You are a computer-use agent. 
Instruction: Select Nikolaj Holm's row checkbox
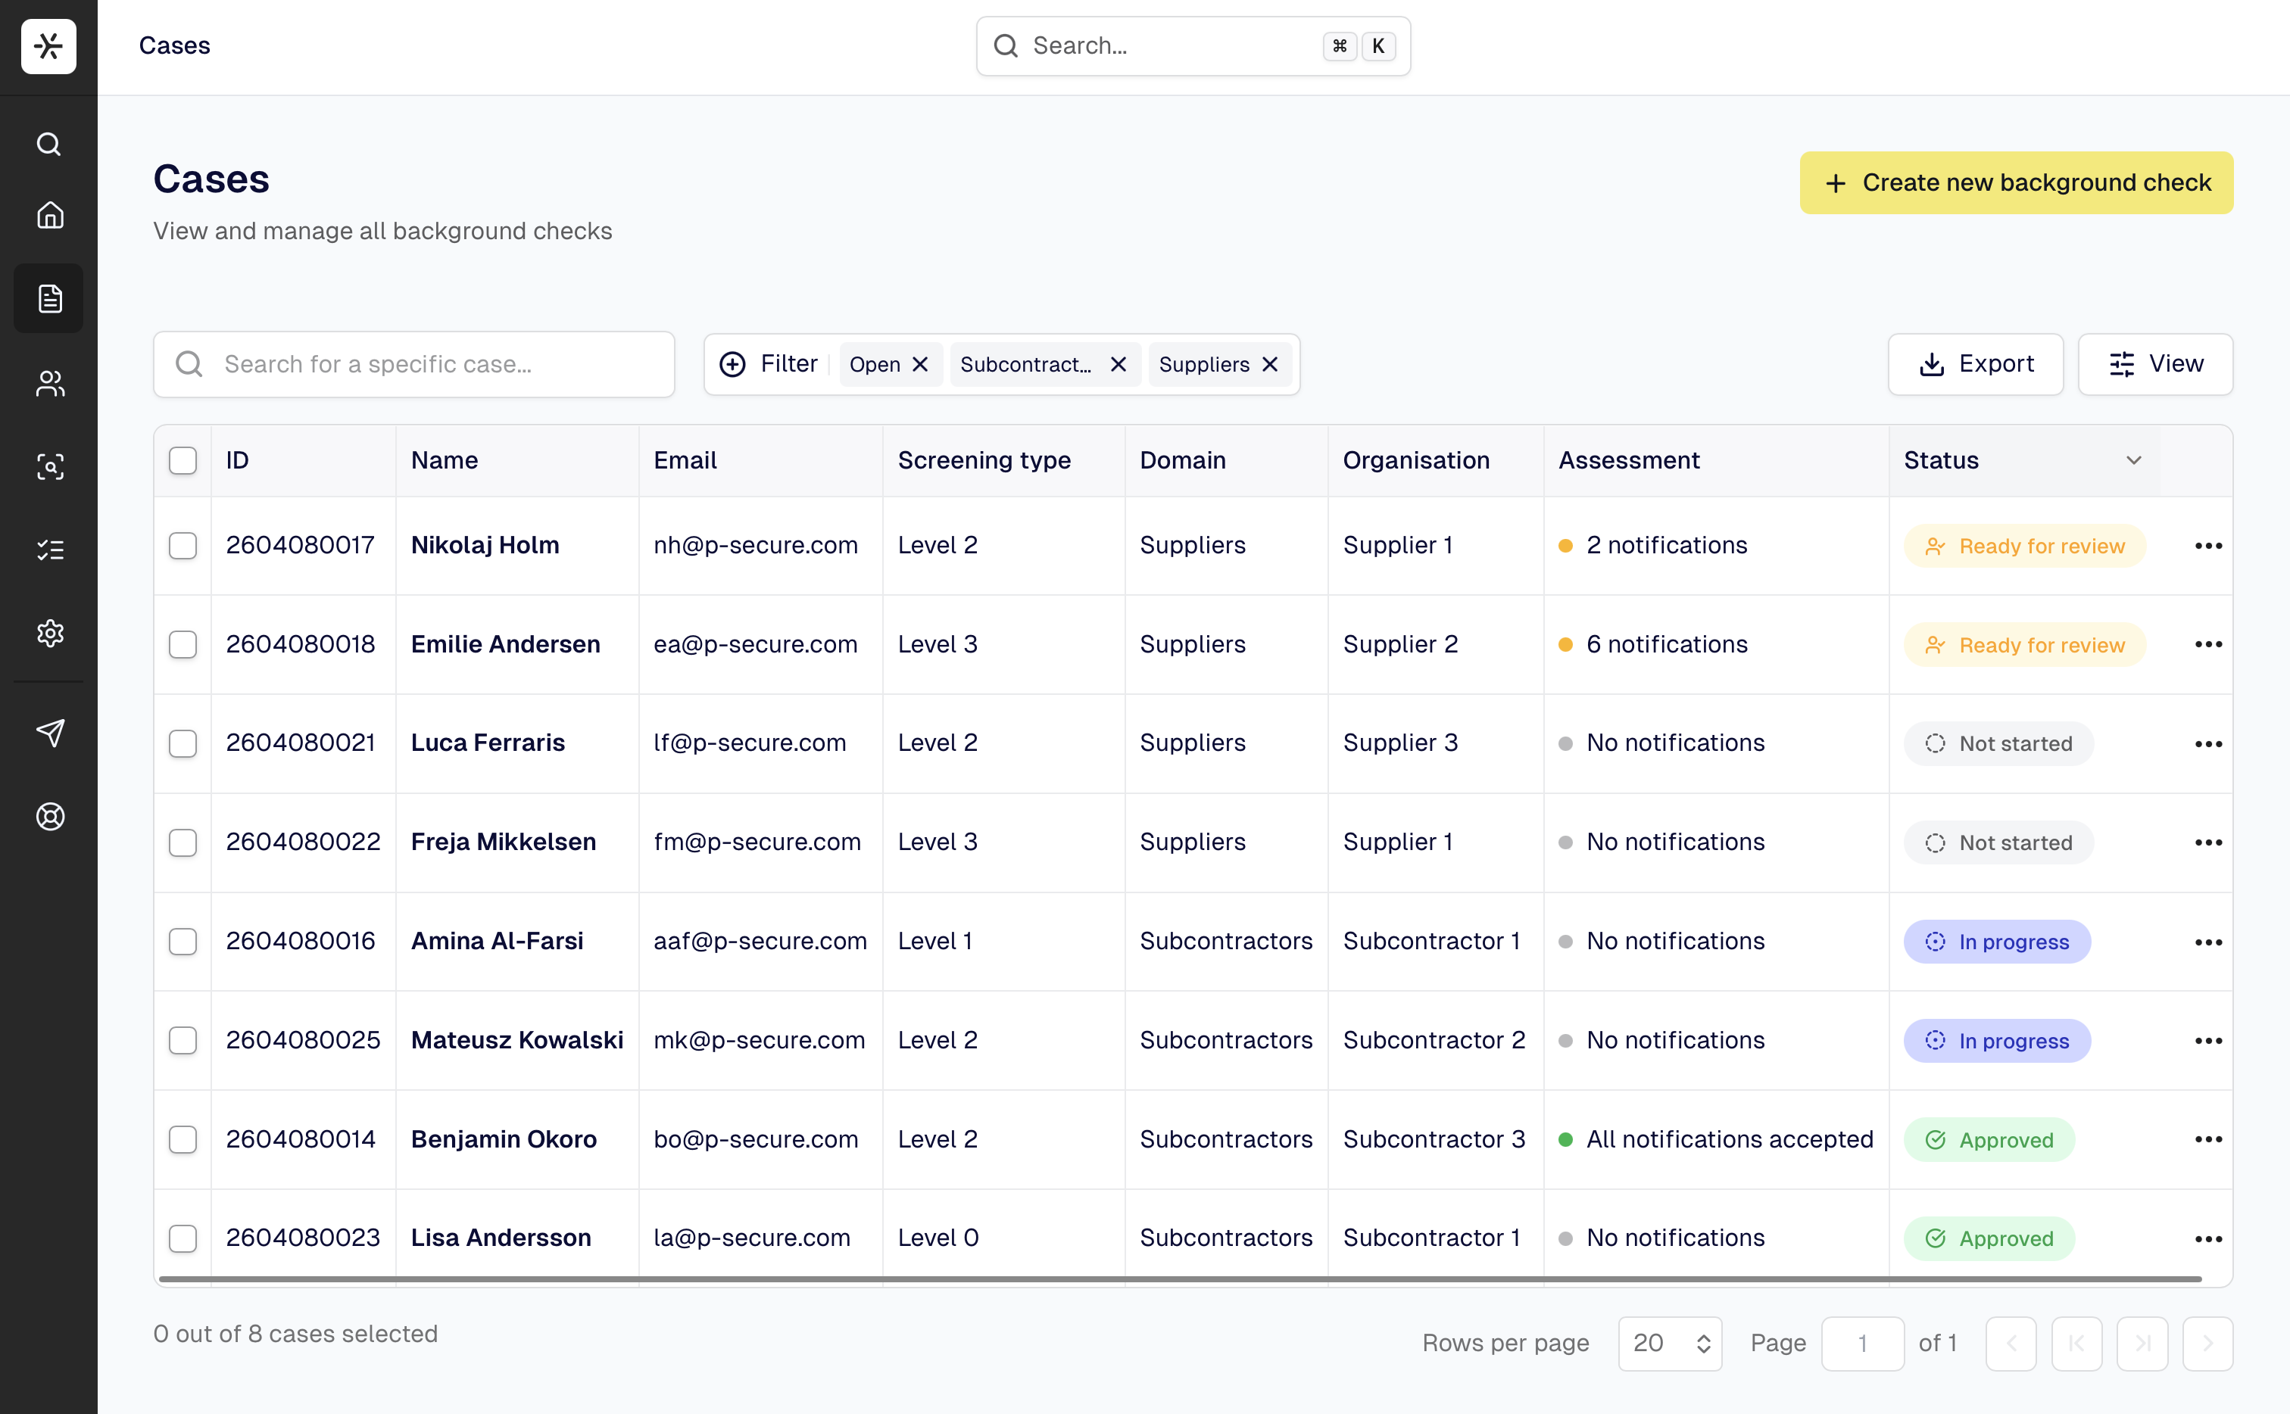(183, 545)
